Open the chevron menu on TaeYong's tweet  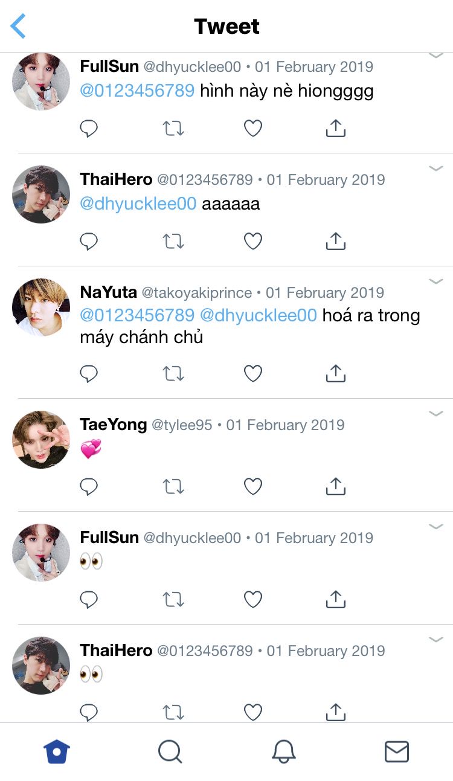click(x=436, y=414)
